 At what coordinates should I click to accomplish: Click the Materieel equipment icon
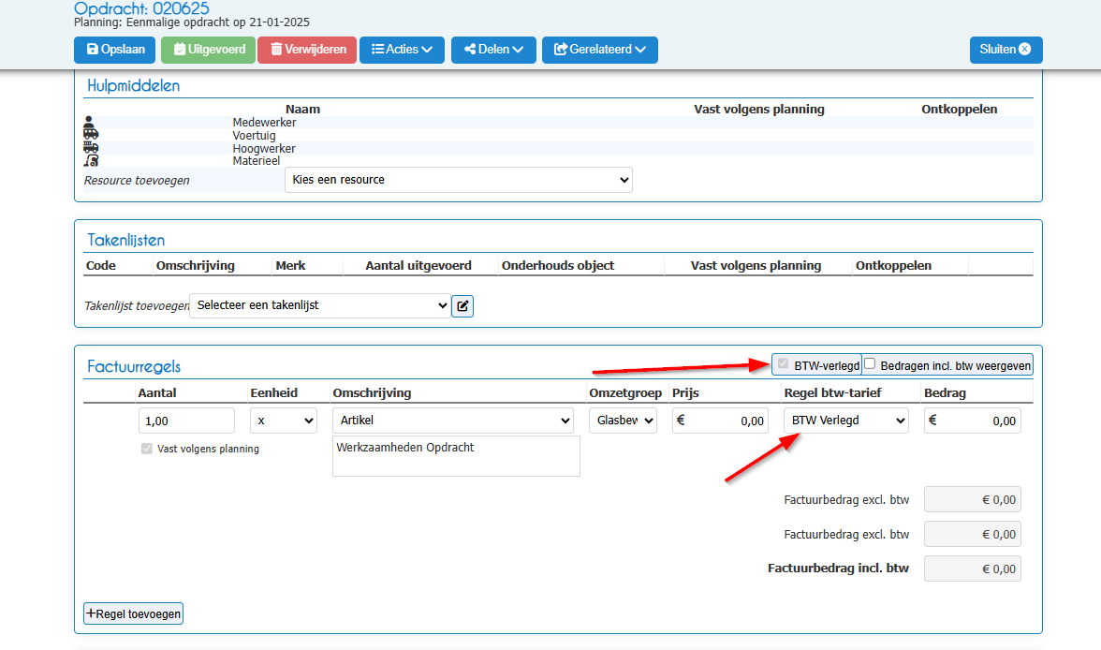[x=91, y=160]
